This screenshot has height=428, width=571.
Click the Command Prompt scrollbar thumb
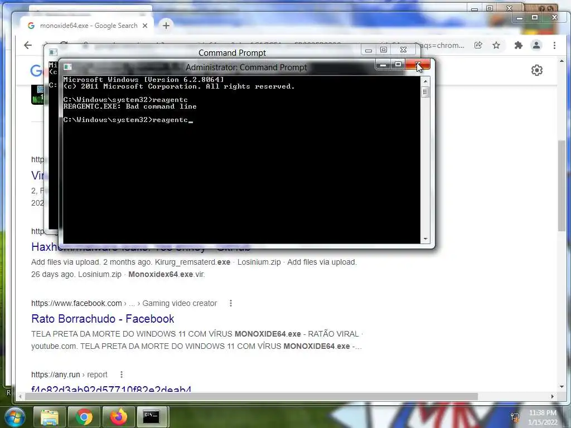click(425, 92)
